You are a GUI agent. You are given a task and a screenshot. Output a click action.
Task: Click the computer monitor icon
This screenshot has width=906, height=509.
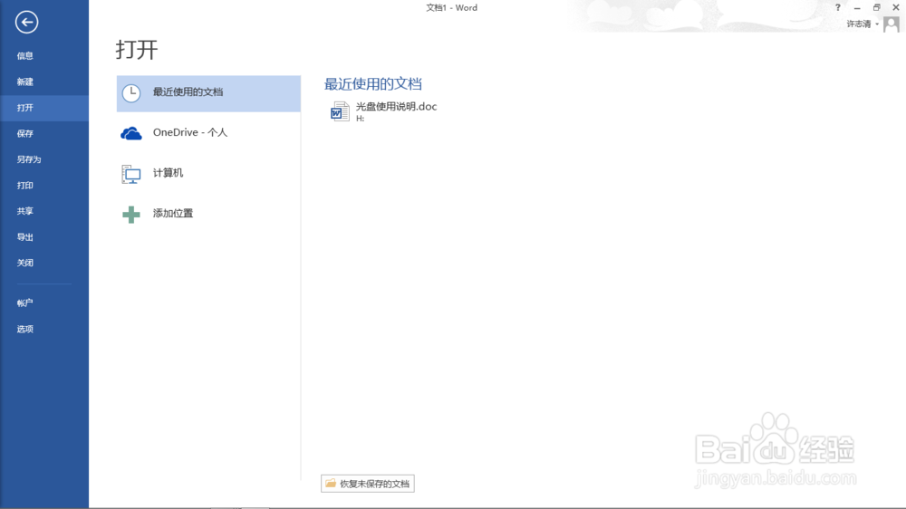point(131,174)
